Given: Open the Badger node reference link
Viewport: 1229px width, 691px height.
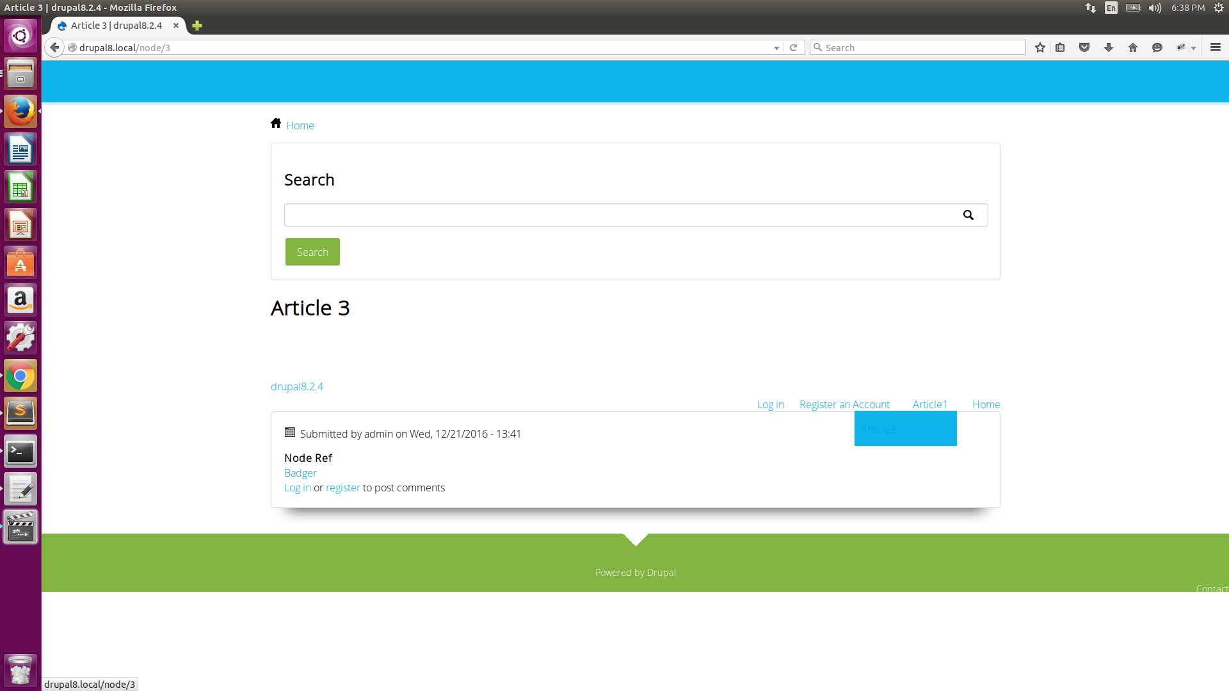Looking at the screenshot, I should coord(300,473).
